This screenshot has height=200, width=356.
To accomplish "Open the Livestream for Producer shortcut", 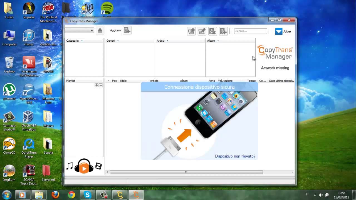I will [29, 66].
